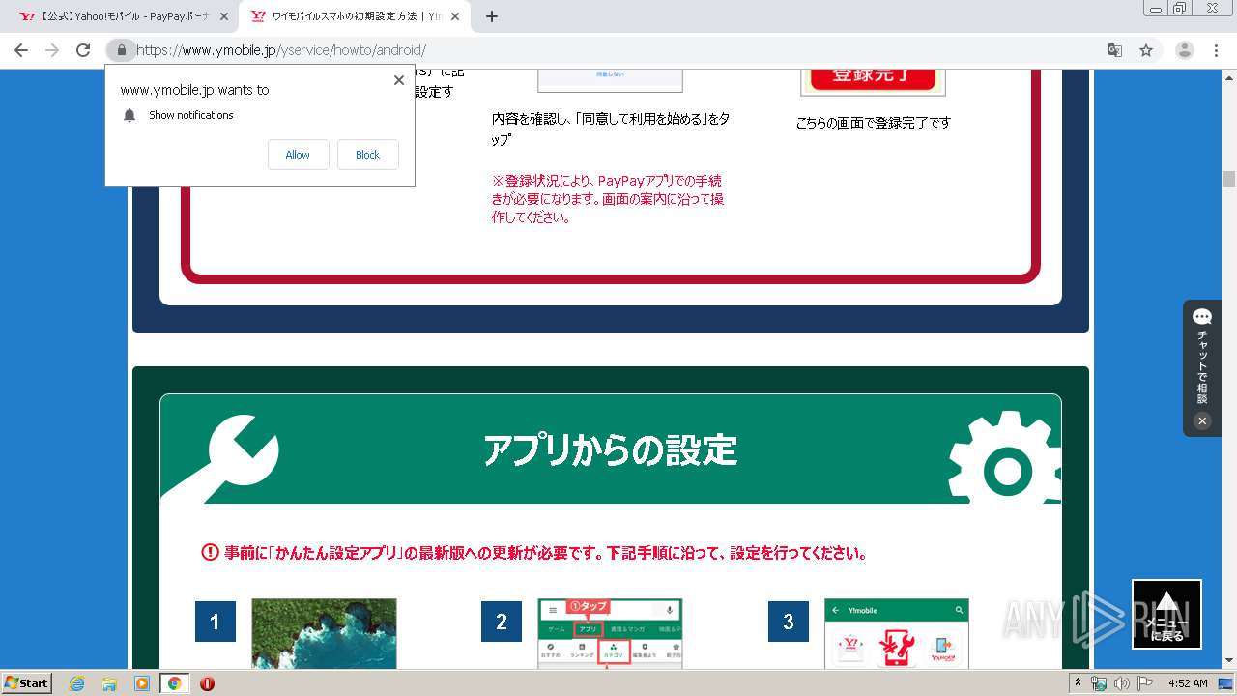This screenshot has height=696, width=1237.
Task: Click the browser forward arrow
Action: [x=52, y=50]
